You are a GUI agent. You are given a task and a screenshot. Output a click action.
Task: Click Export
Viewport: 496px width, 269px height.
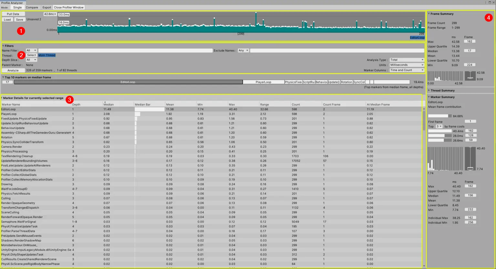(46, 7)
